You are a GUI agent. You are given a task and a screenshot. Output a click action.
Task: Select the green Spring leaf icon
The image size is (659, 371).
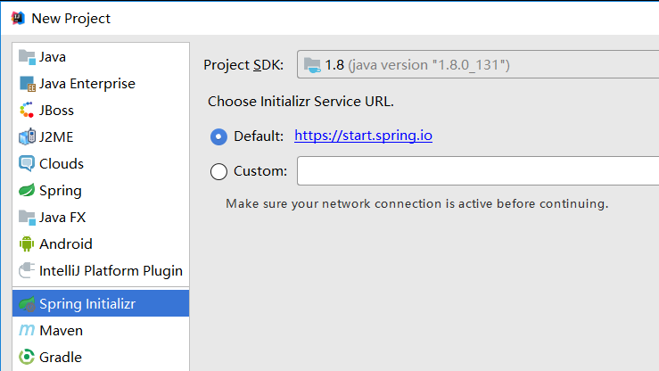(27, 190)
